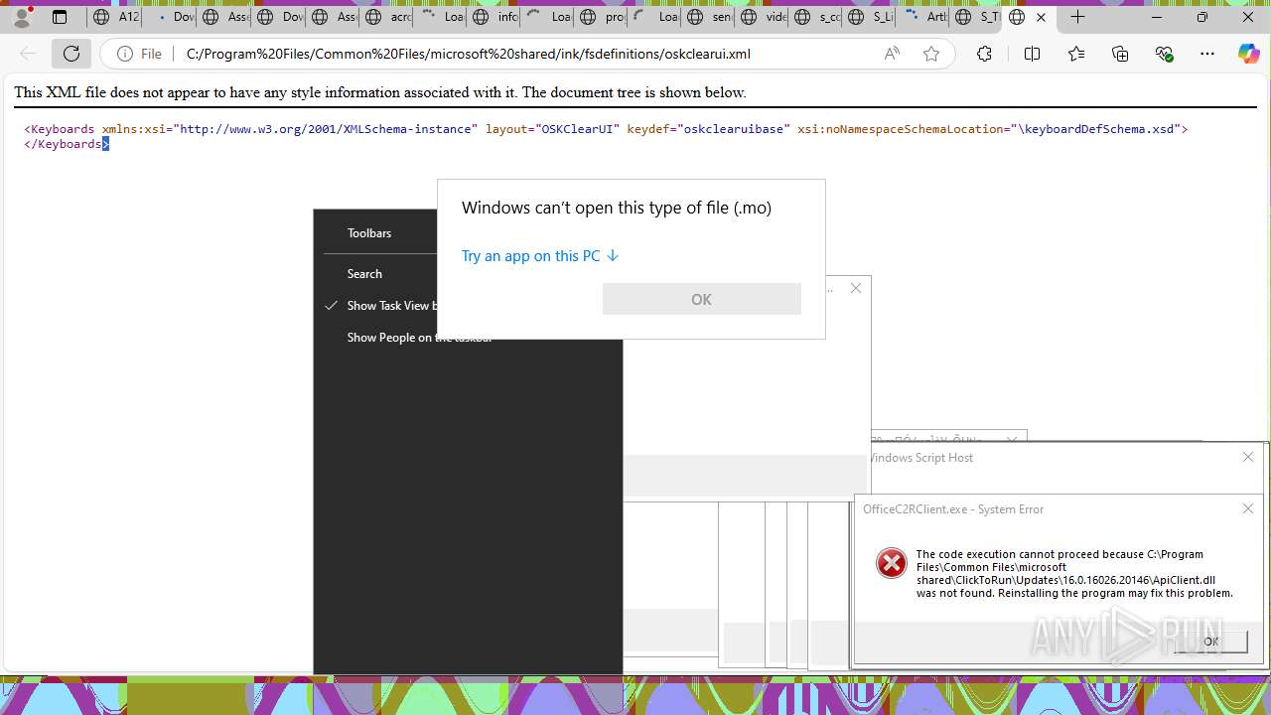Close the active oskclearui tab
Image resolution: width=1271 pixels, height=715 pixels.
click(x=1041, y=17)
